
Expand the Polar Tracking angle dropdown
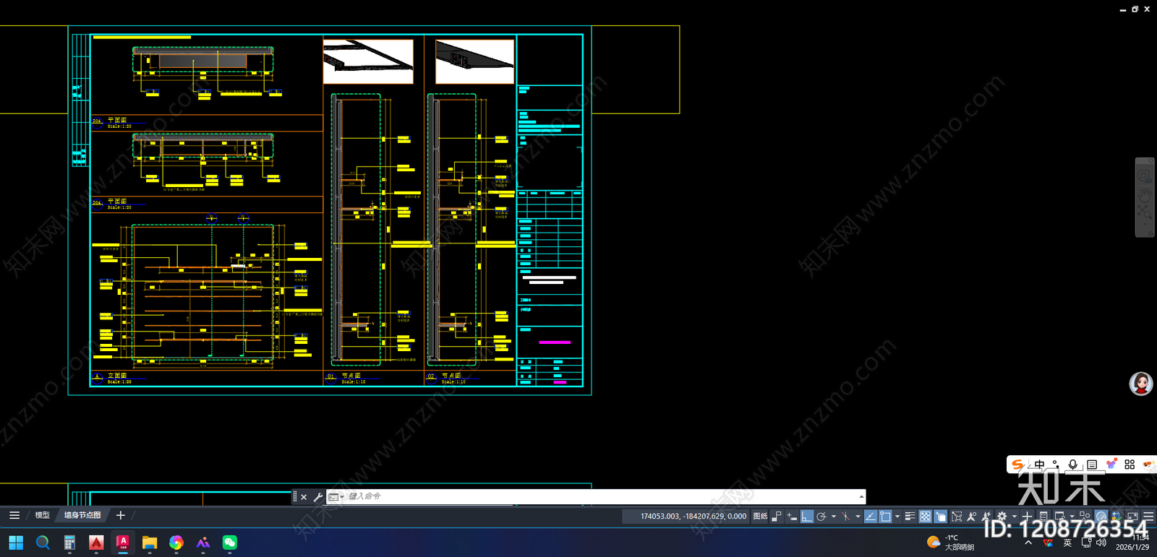pyautogui.click(x=833, y=516)
